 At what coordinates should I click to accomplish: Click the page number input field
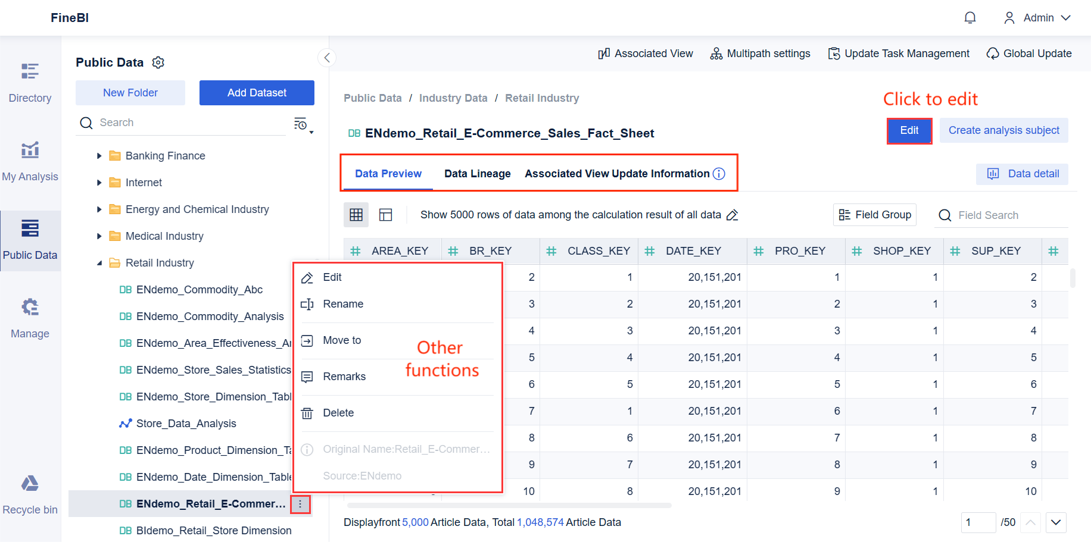[x=978, y=522]
